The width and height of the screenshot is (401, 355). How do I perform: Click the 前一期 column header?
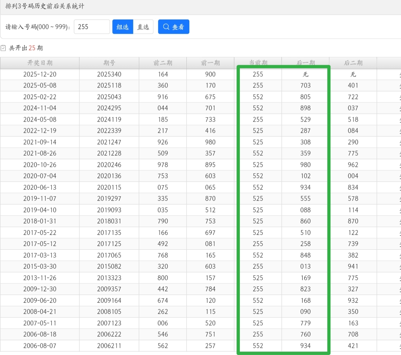(210, 63)
